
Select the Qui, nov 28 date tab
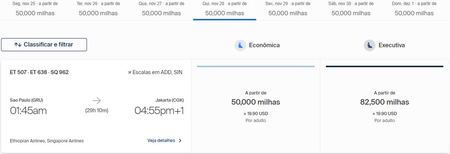click(x=225, y=9)
